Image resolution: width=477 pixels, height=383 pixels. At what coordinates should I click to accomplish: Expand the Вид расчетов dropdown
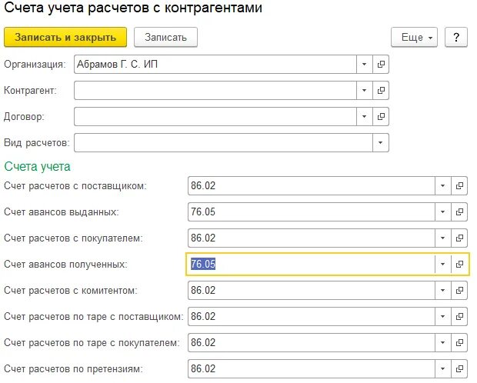381,143
